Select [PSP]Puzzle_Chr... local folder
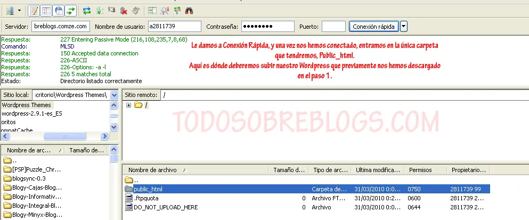Screen dimensions: 529x220 [32, 169]
